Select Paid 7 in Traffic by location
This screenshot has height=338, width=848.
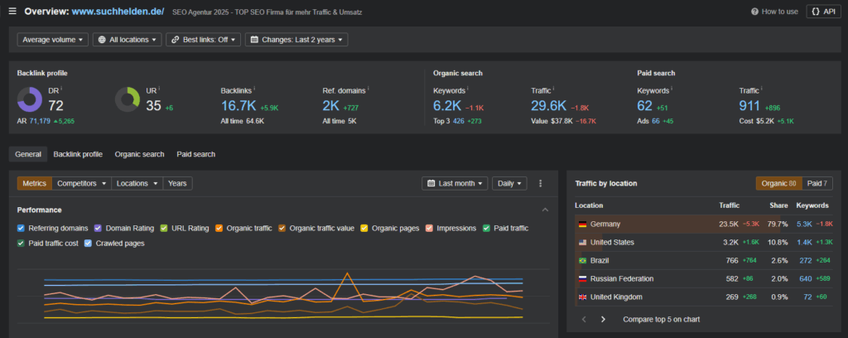tap(817, 183)
